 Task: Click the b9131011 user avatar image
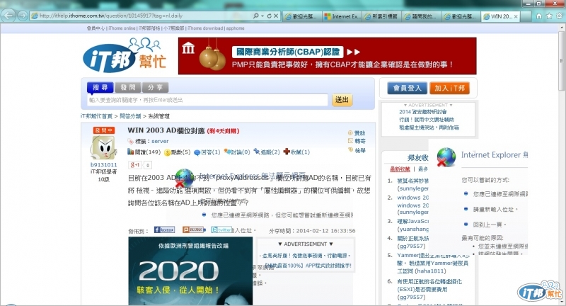103,148
